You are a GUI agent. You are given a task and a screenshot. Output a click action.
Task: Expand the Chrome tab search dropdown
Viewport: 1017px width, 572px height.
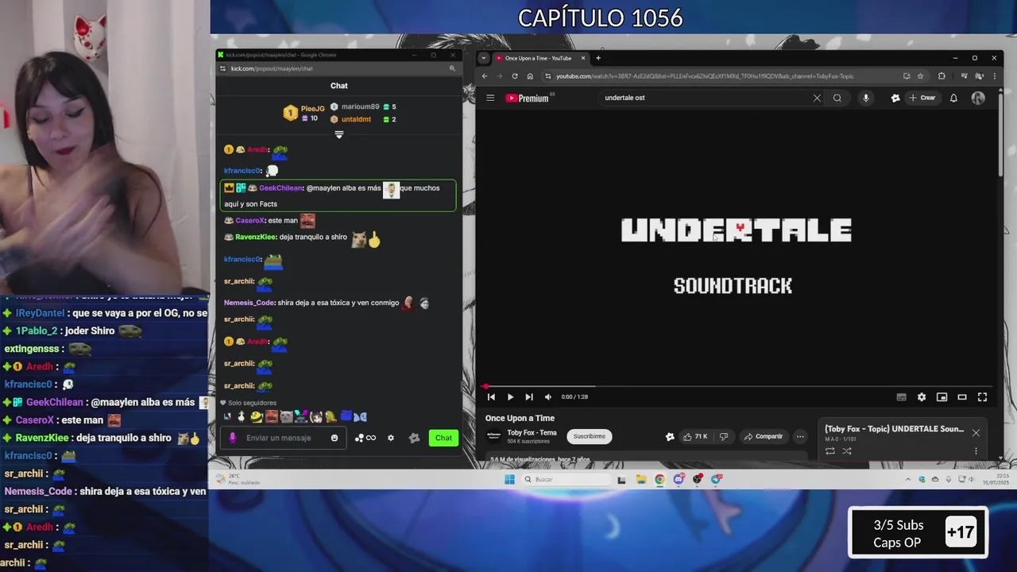point(483,58)
